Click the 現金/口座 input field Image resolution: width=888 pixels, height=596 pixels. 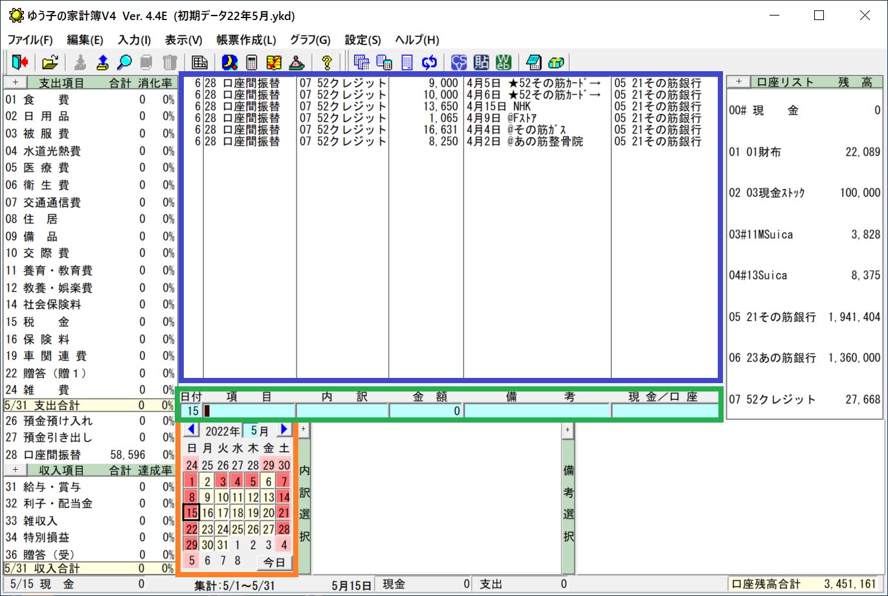point(665,410)
